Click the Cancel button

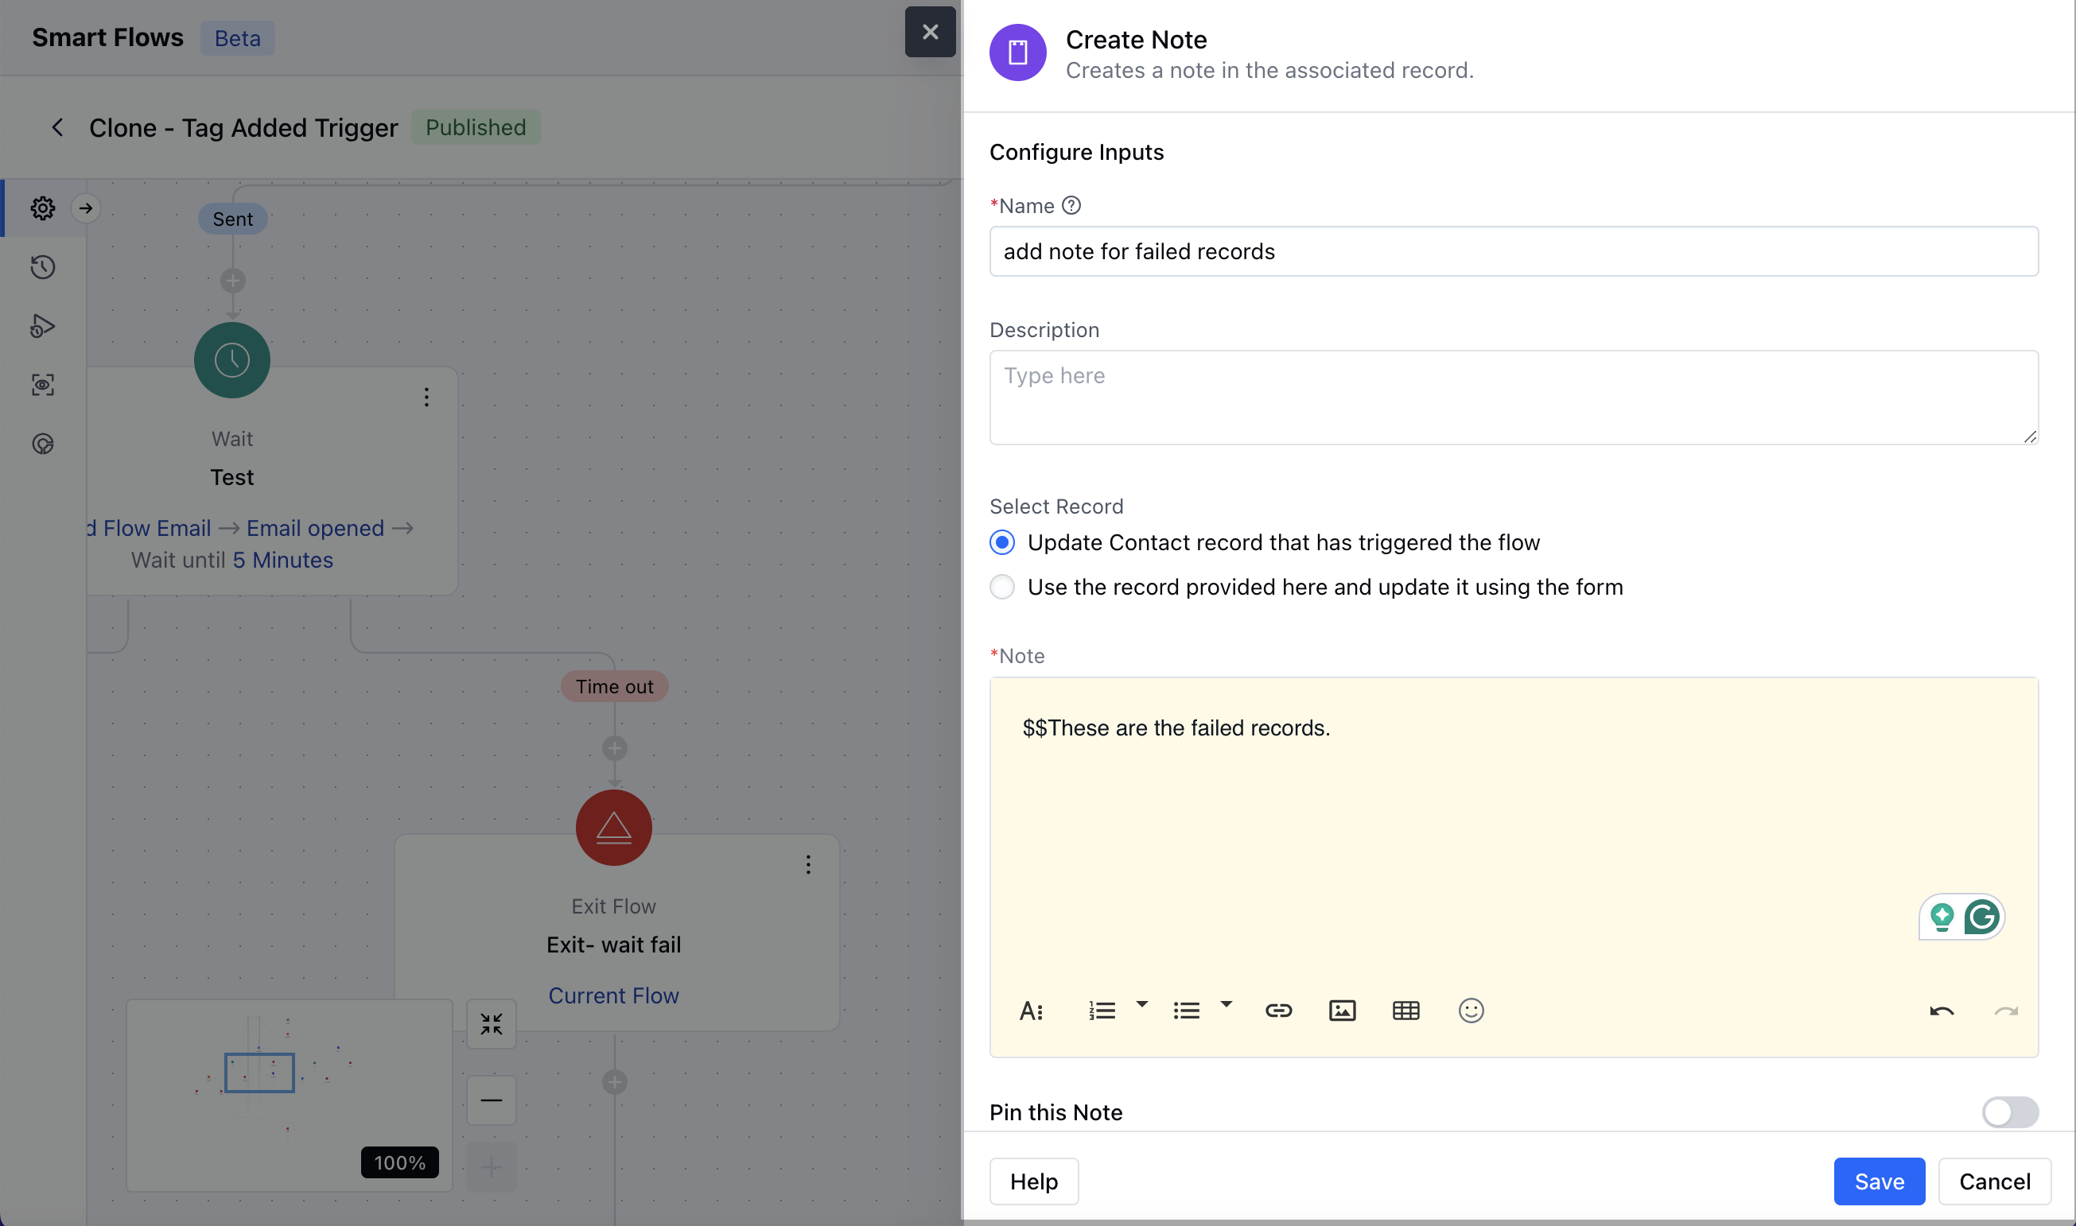pyautogui.click(x=1993, y=1181)
